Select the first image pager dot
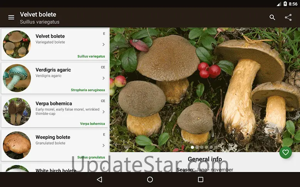300x187 pixels. tap(193, 147)
